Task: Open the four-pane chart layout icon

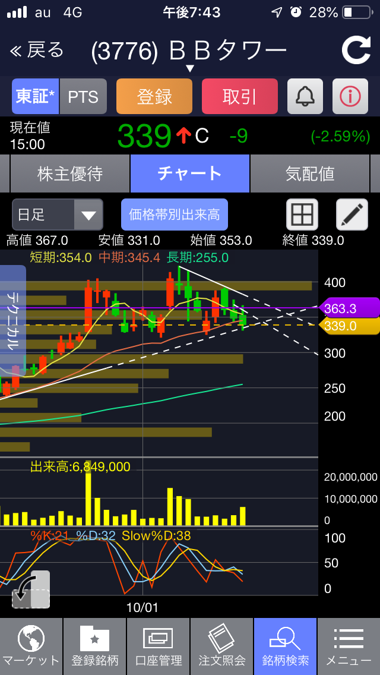Action: [x=303, y=215]
